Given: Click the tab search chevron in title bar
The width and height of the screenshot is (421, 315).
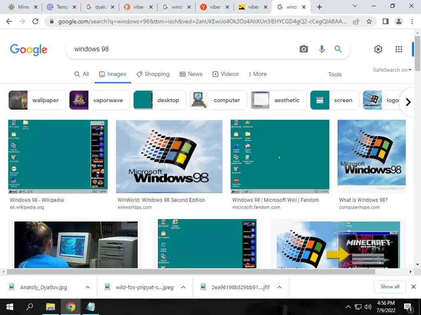Looking at the screenshot, I should [355, 6].
